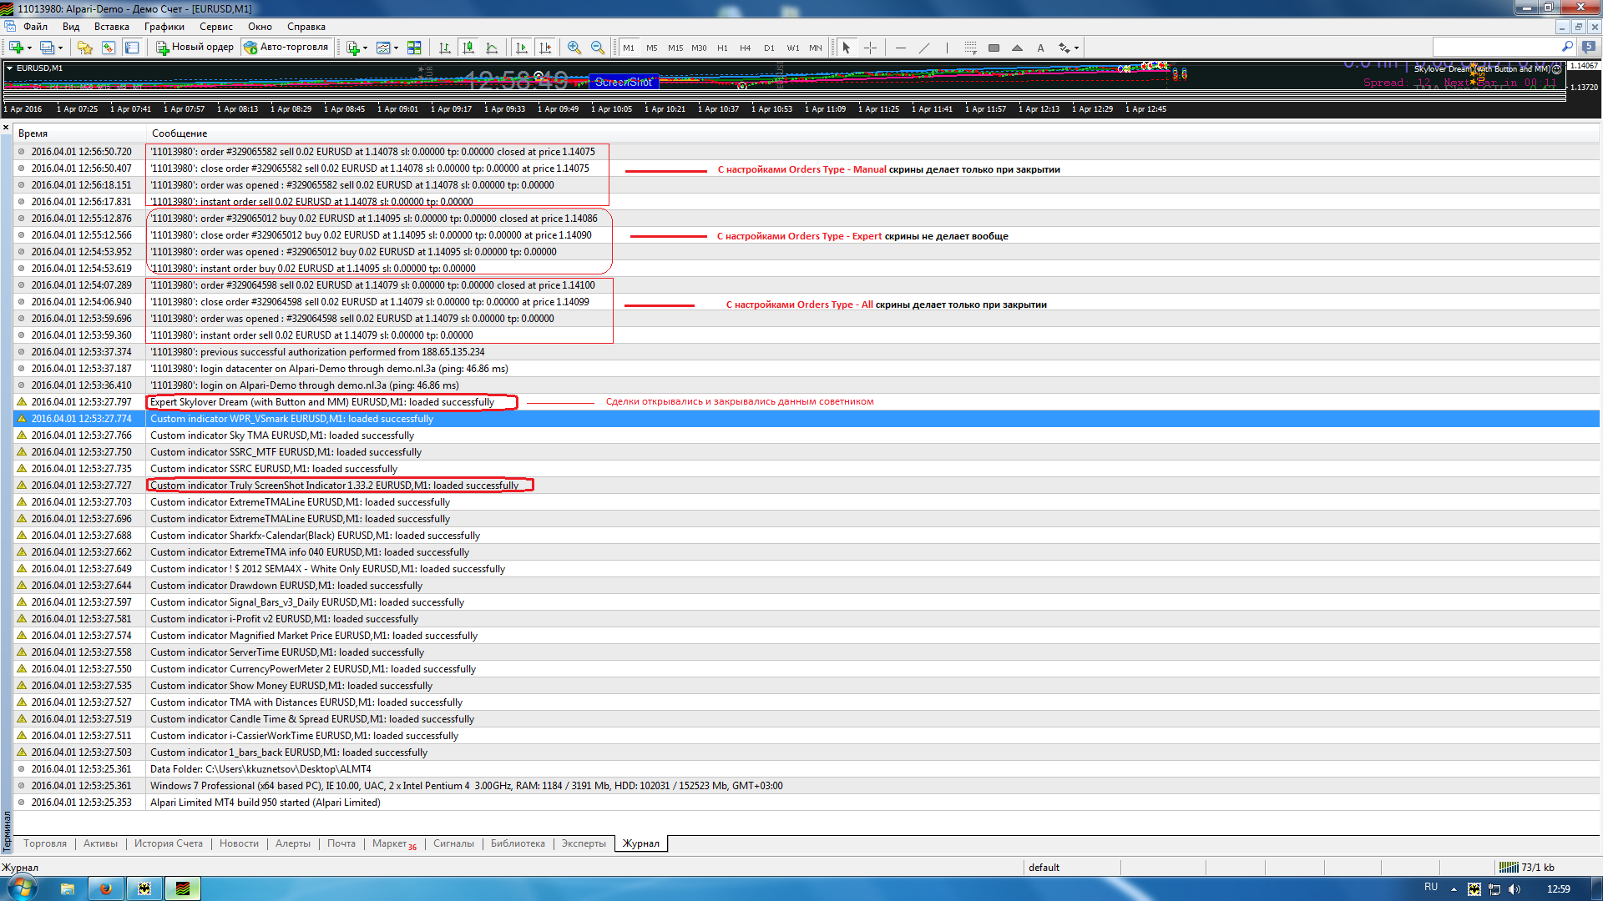This screenshot has width=1603, height=901.
Task: Expand the periods dropdown arrow
Action: click(x=397, y=48)
